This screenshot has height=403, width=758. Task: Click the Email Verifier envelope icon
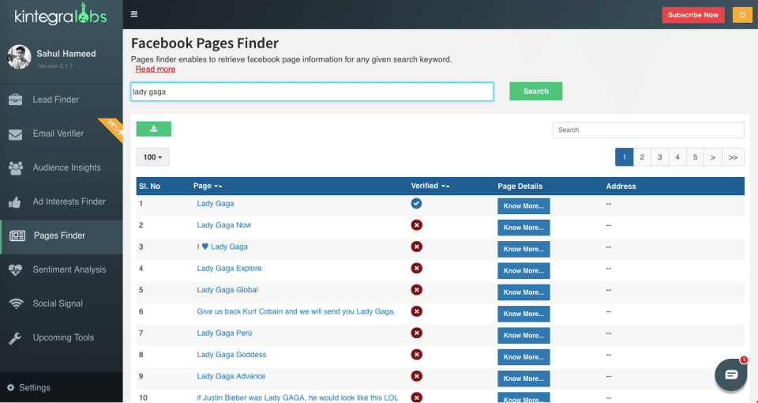[16, 134]
